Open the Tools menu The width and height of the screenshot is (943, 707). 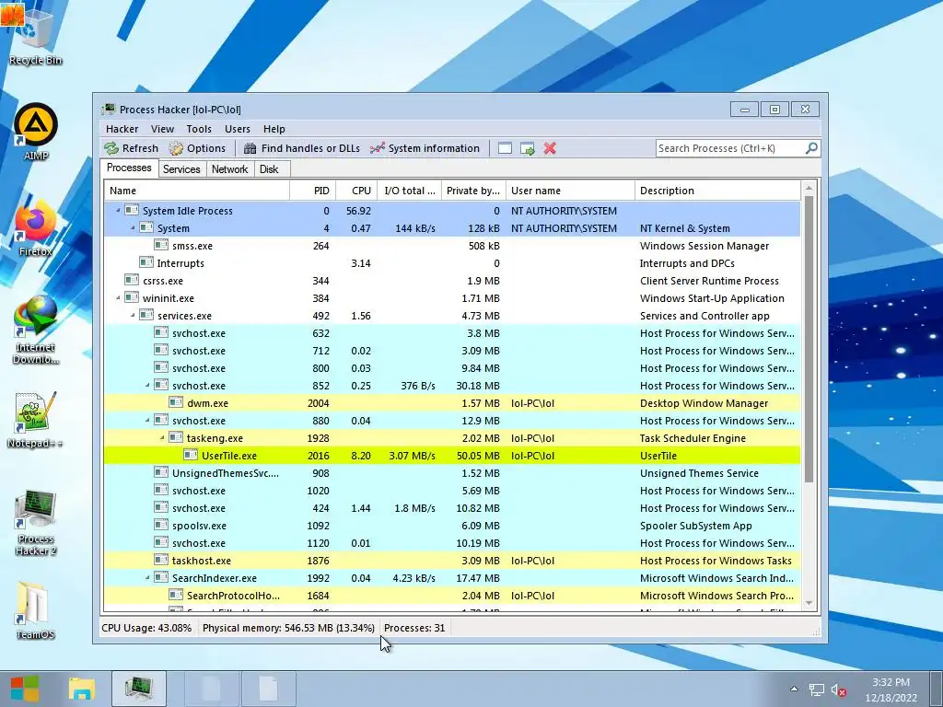point(199,129)
